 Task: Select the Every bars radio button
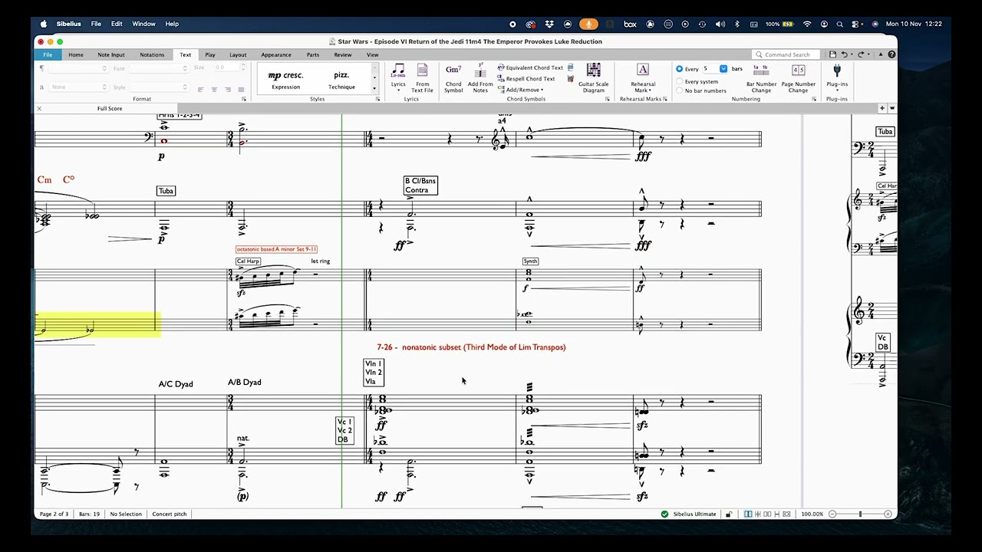[679, 69]
